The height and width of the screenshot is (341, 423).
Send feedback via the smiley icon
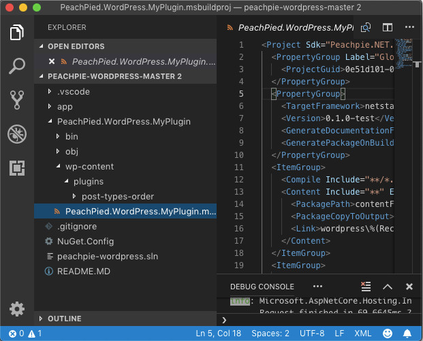(x=388, y=334)
